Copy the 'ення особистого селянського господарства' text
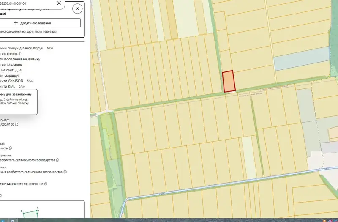Image resolution: width=338 pixels, height=222 pixels. 65,172
